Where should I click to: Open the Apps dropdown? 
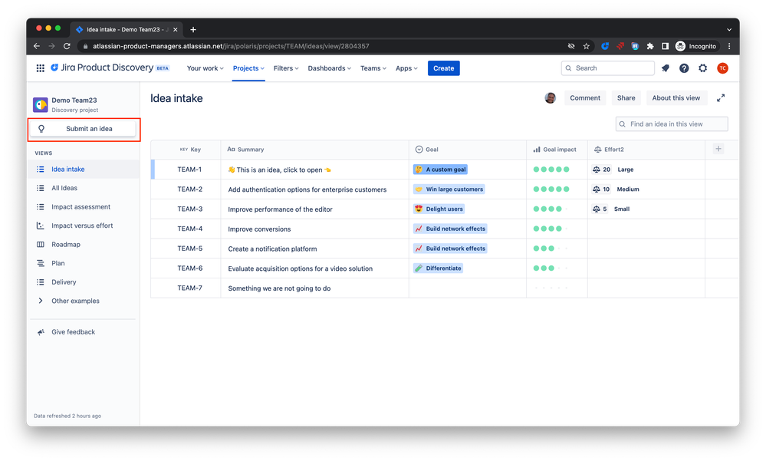tap(406, 68)
